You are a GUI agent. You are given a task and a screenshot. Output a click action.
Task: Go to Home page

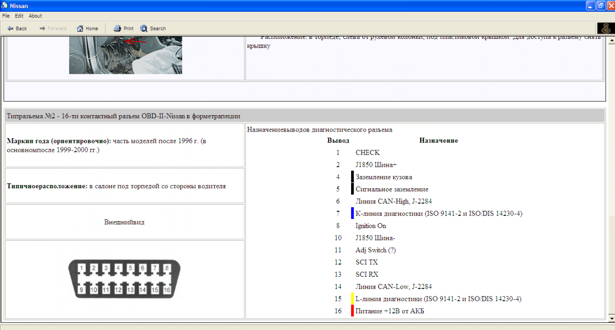click(x=87, y=29)
